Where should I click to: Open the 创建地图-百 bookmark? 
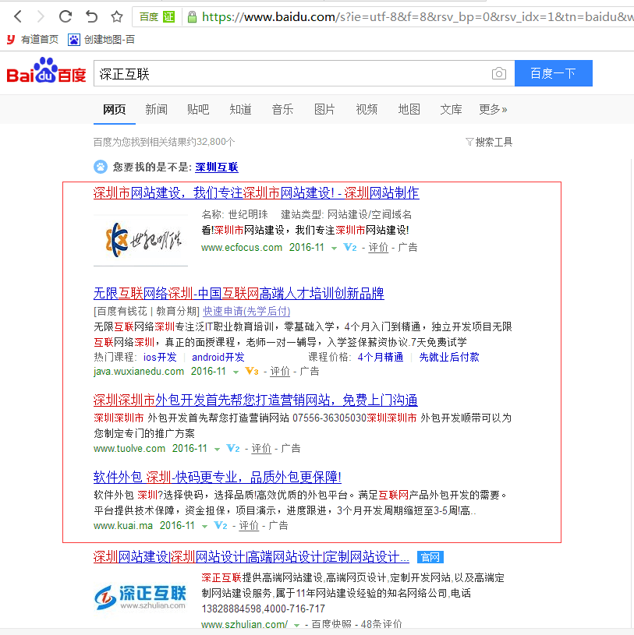[x=101, y=39]
